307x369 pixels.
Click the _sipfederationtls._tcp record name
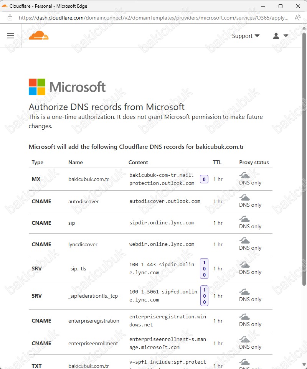(x=93, y=296)
